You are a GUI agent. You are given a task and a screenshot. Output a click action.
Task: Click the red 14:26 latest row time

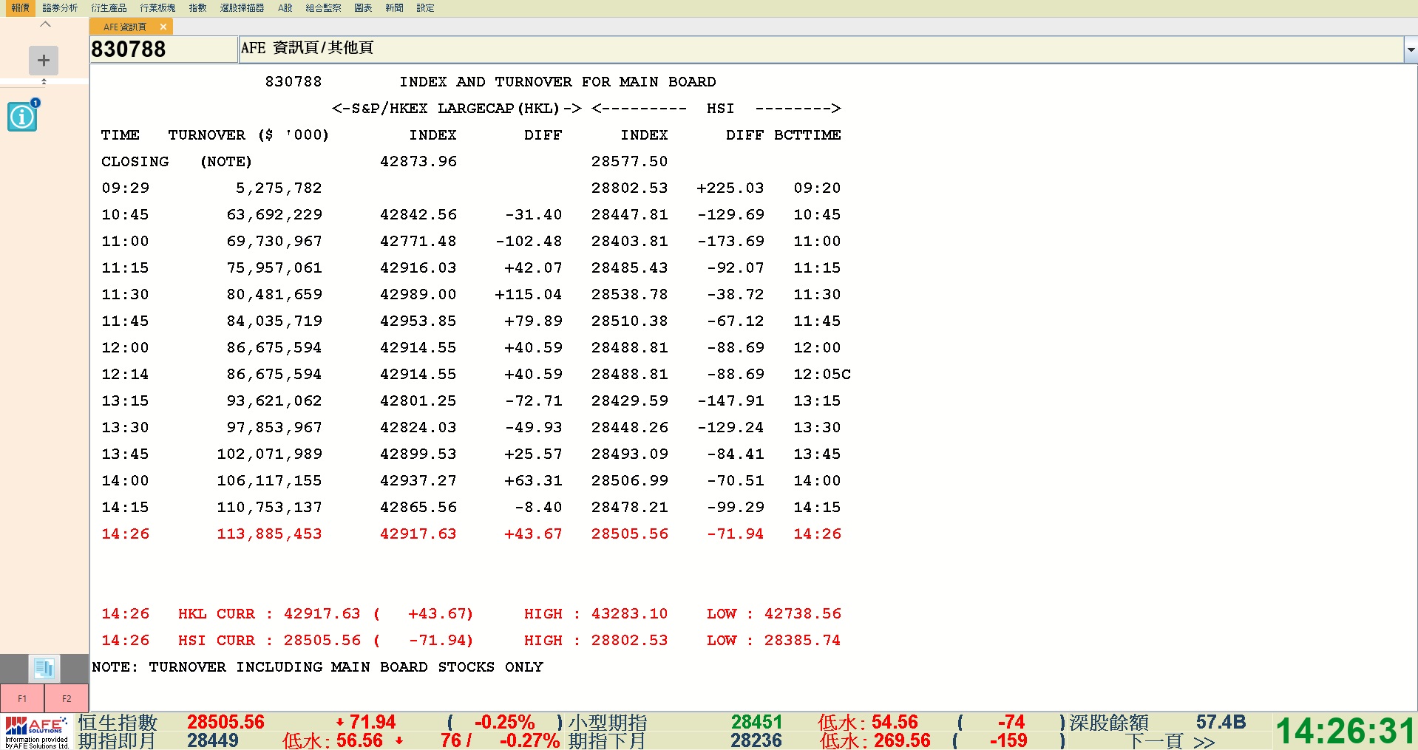[125, 533]
